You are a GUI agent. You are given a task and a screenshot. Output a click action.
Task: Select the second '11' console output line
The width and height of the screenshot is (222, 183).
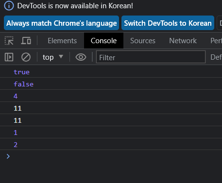tap(111, 120)
